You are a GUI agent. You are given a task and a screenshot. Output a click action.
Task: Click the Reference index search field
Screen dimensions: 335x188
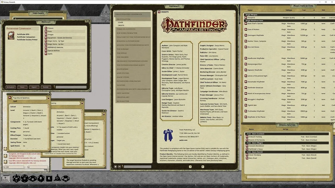pyautogui.click(x=137, y=167)
